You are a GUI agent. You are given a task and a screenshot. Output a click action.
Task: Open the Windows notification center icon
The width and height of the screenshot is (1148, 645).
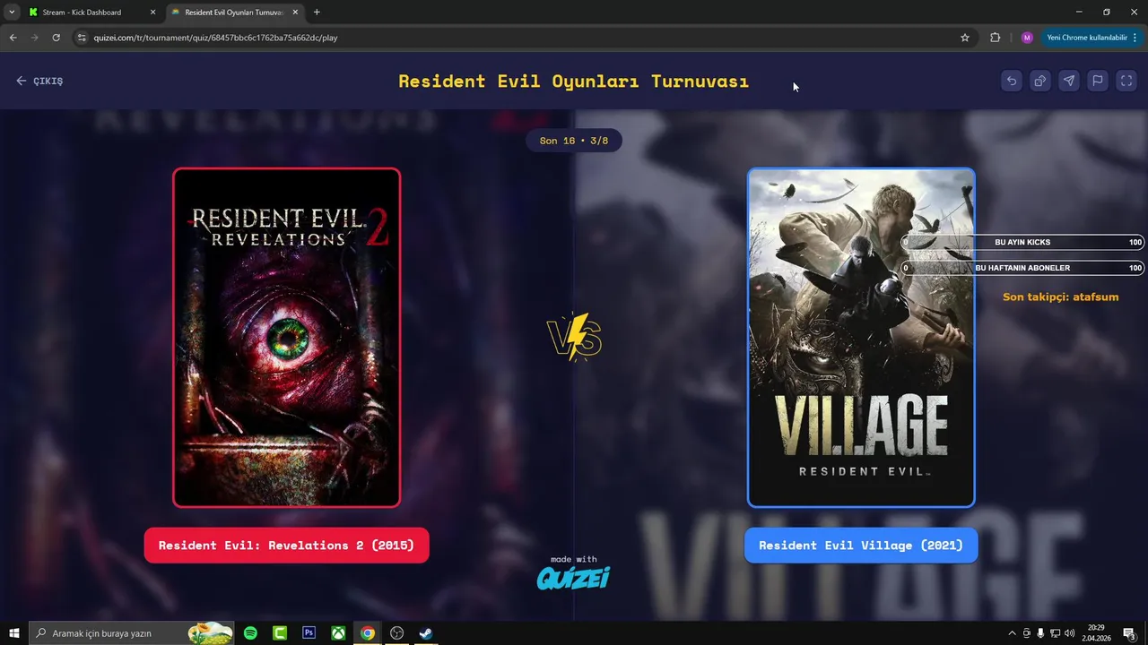point(1129,633)
